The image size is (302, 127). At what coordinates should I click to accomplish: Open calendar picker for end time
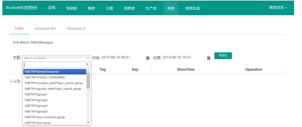(208, 58)
